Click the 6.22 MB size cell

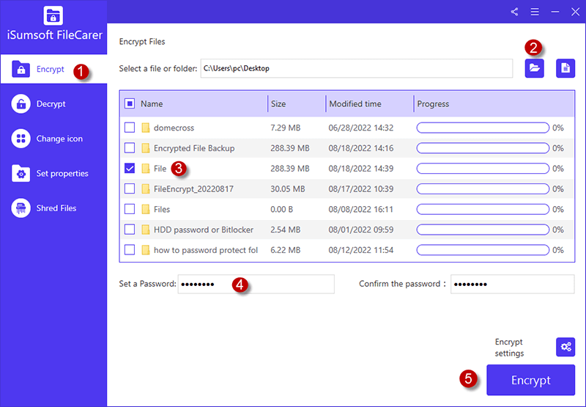(285, 250)
